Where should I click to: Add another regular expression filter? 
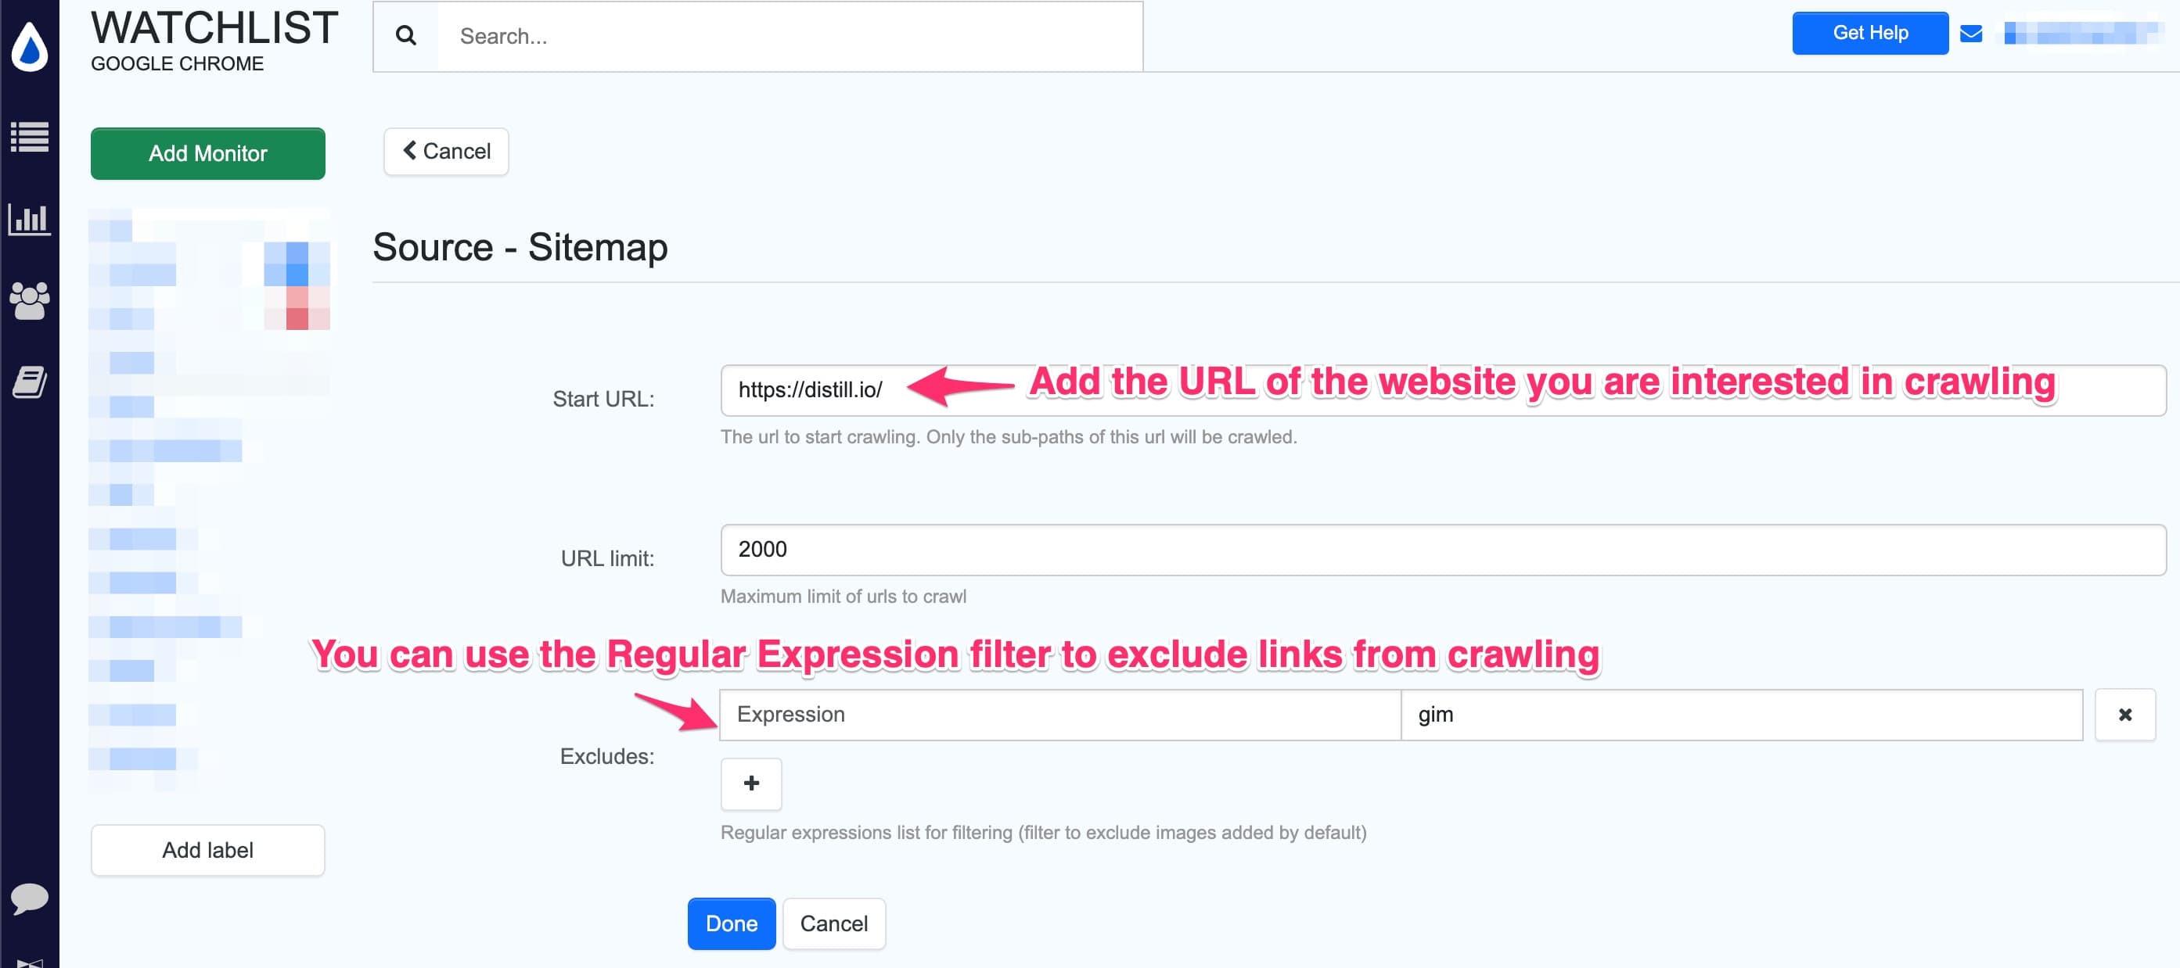(x=750, y=784)
